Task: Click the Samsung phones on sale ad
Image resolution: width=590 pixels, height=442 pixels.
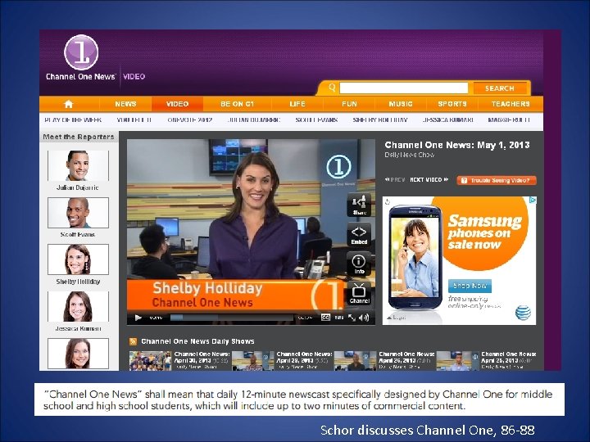Action: [459, 260]
